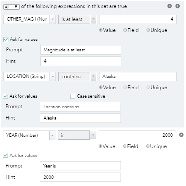Viewport: 186px width, 186px height.
Task: Open the LOCATION (String) field dropdown
Action: click(x=53, y=77)
